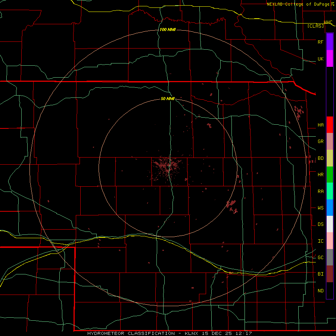This screenshot has width=336, height=336.
Task: Click the HR legend label
Action: (320, 175)
